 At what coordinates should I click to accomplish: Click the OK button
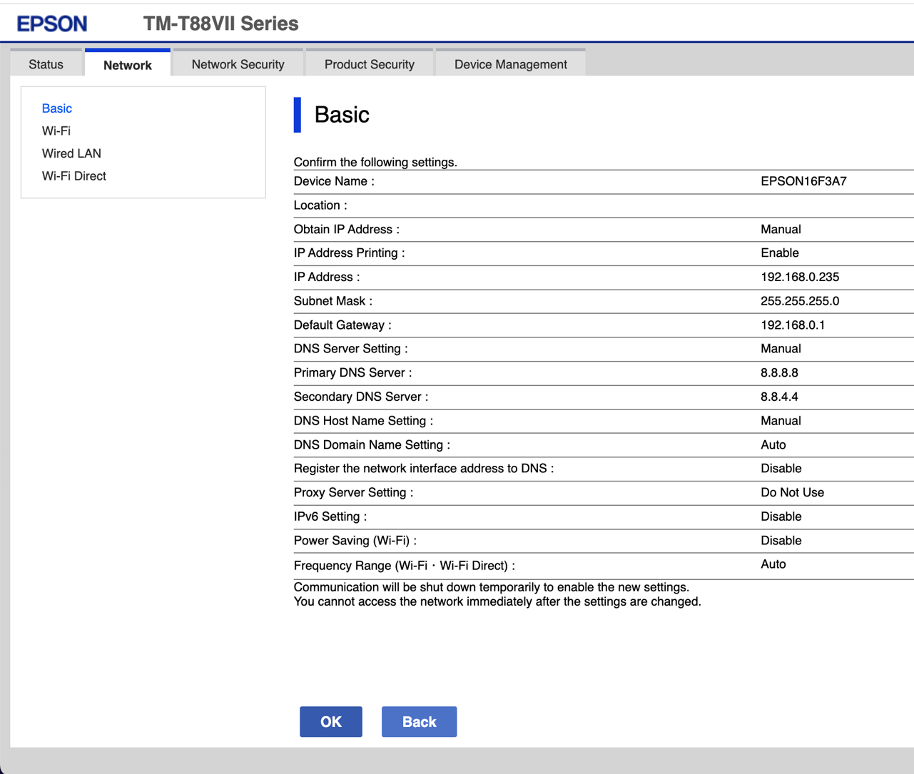(x=330, y=721)
